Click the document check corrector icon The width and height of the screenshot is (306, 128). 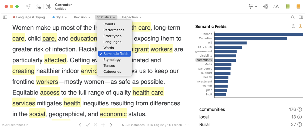[x=38, y=6]
